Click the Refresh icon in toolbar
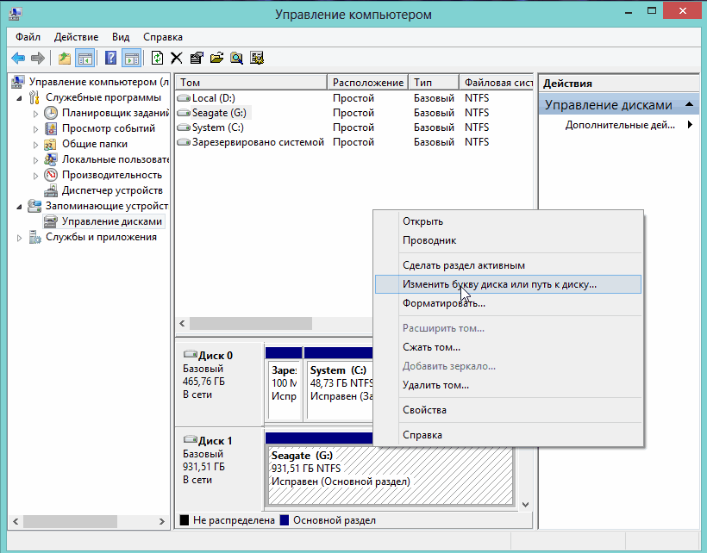This screenshot has width=707, height=553. [x=157, y=59]
